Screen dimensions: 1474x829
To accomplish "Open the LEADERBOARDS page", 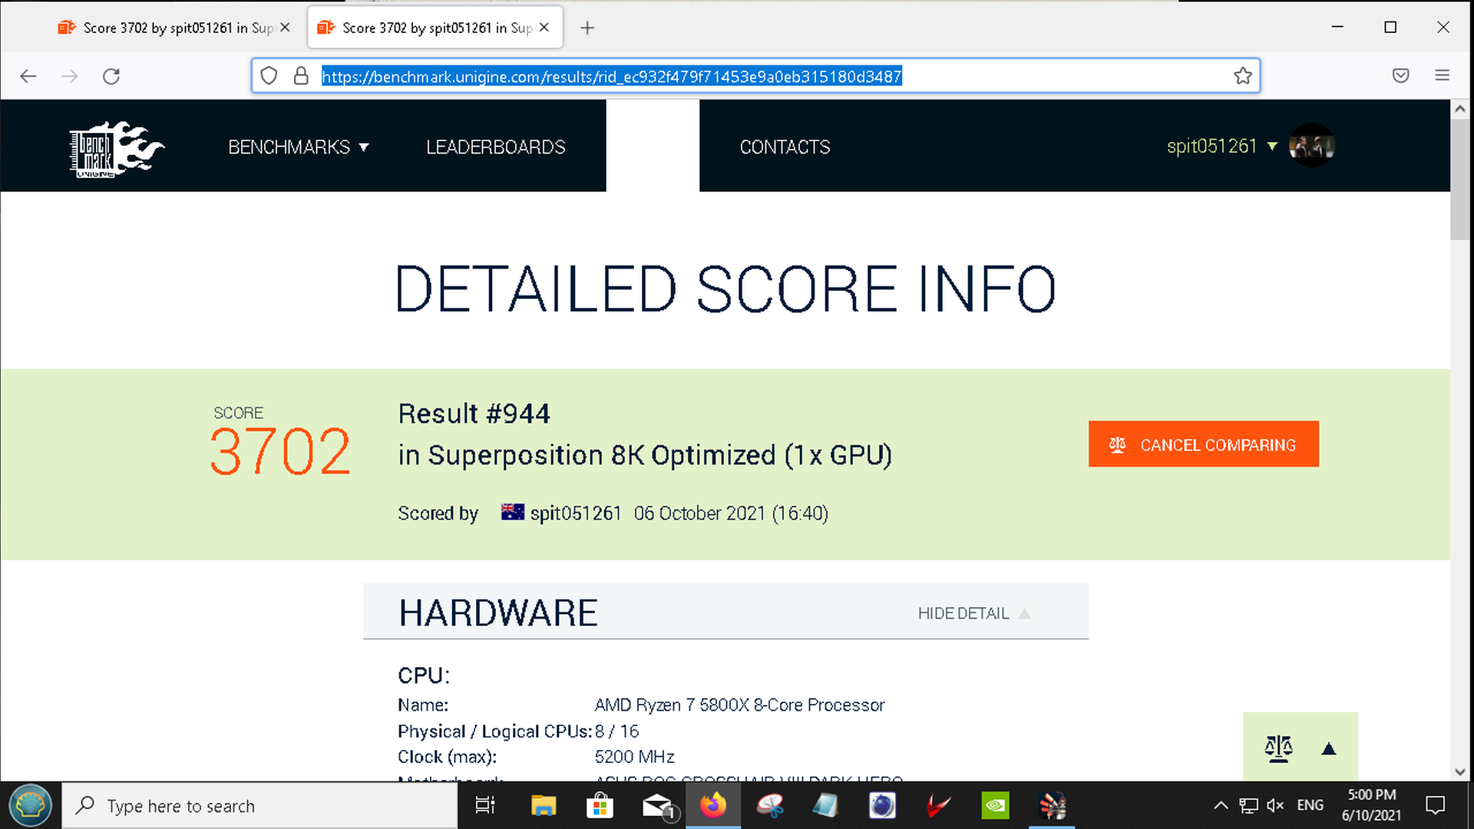I will (495, 147).
